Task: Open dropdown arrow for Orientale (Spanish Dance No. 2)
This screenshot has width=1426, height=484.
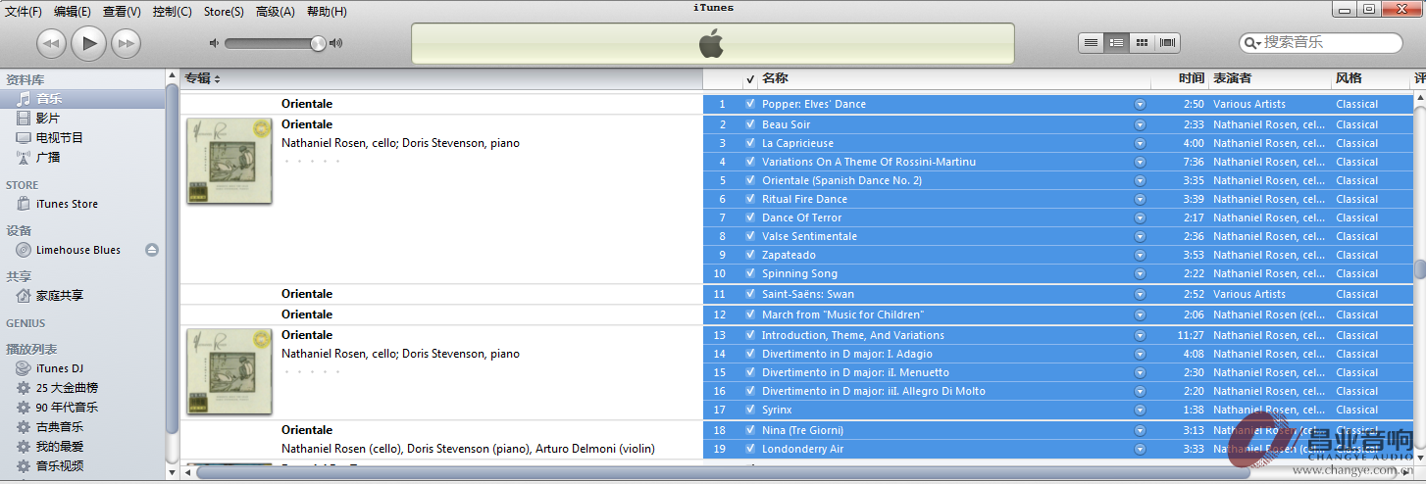Action: [1140, 180]
